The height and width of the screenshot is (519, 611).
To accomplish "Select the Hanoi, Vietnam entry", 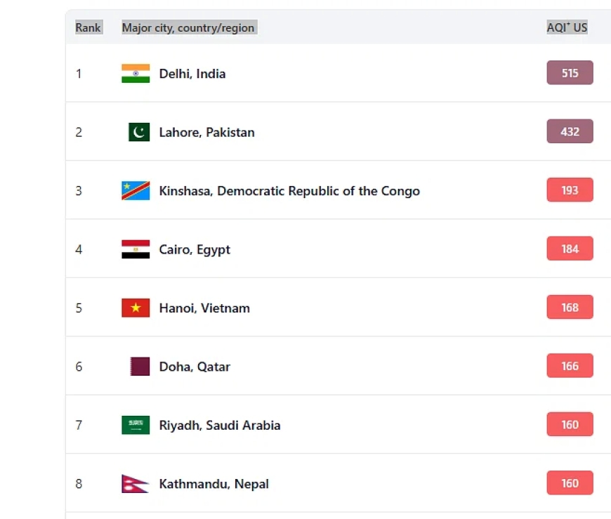I will coord(204,308).
